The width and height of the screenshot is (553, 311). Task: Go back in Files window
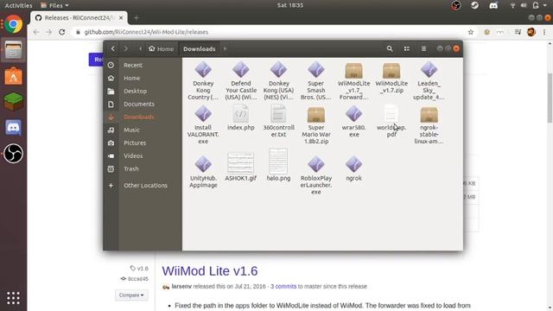(x=113, y=48)
